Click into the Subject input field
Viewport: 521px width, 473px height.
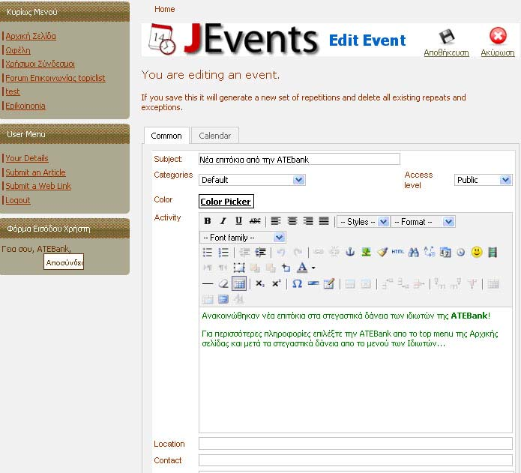(x=299, y=159)
